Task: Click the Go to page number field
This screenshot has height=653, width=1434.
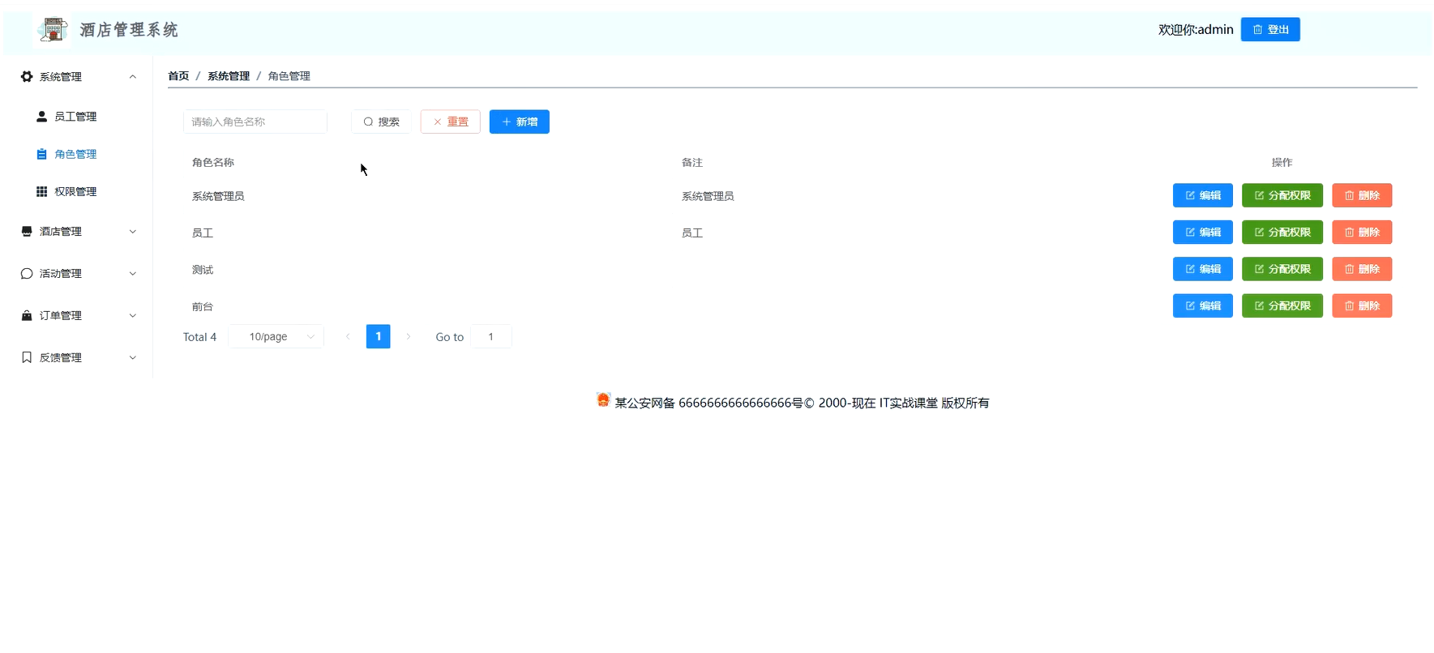Action: click(x=491, y=336)
